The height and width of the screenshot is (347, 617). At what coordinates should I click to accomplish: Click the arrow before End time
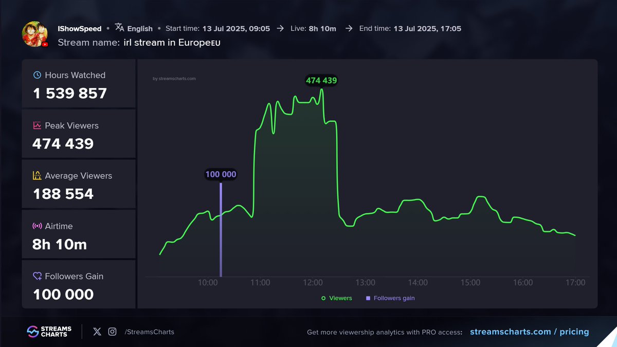click(x=349, y=28)
